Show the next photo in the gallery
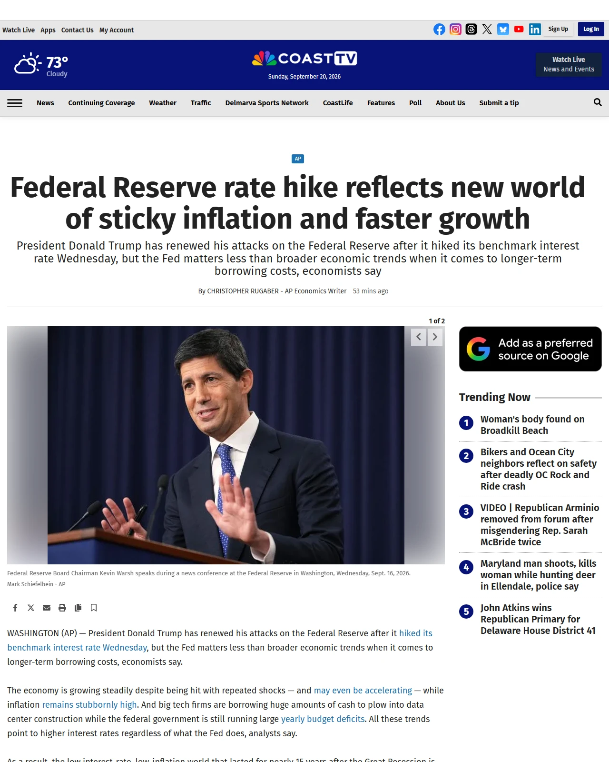 [x=435, y=337]
